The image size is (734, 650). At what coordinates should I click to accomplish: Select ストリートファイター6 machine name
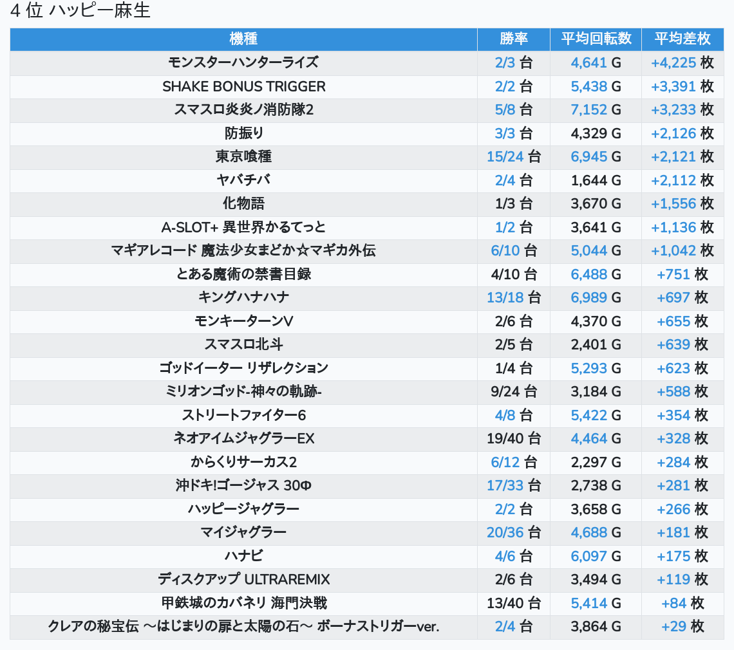(x=243, y=415)
